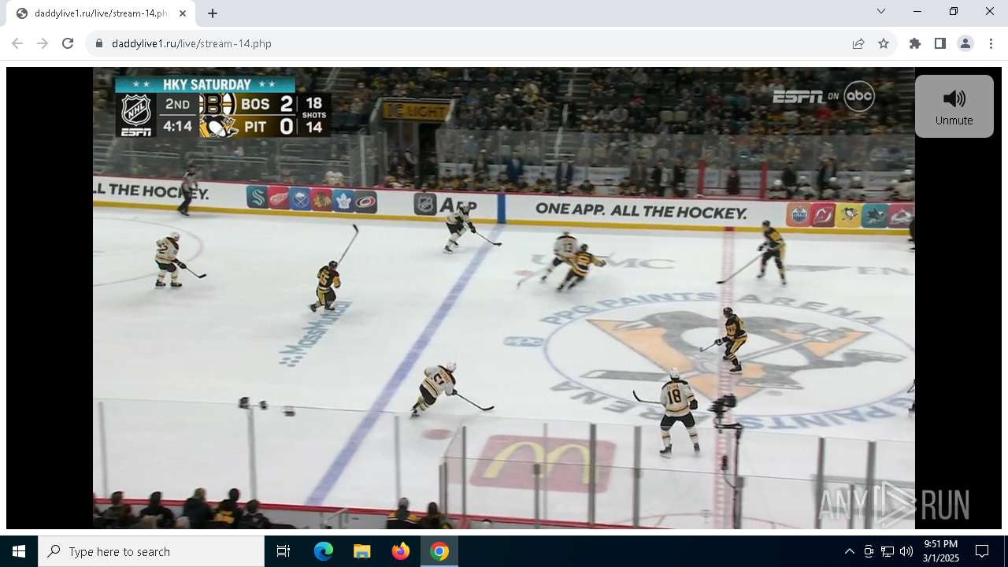Switch to Chrome on taskbar
The width and height of the screenshot is (1008, 567).
(x=439, y=551)
